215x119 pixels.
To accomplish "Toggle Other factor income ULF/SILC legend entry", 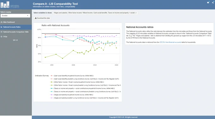I will (x=85, y=85).
